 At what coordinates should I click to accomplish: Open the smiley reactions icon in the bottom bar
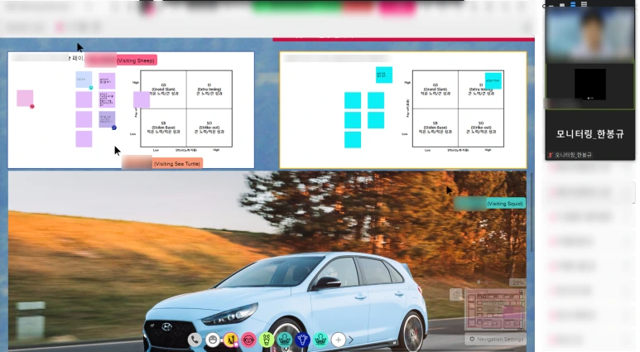point(213,340)
